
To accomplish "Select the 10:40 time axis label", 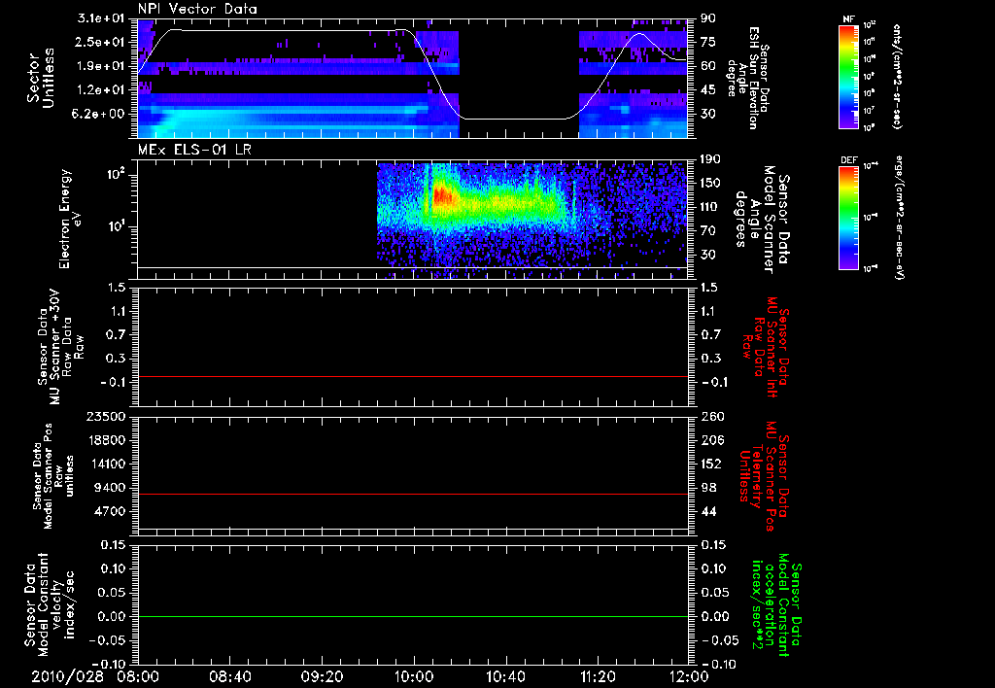I will tap(505, 676).
